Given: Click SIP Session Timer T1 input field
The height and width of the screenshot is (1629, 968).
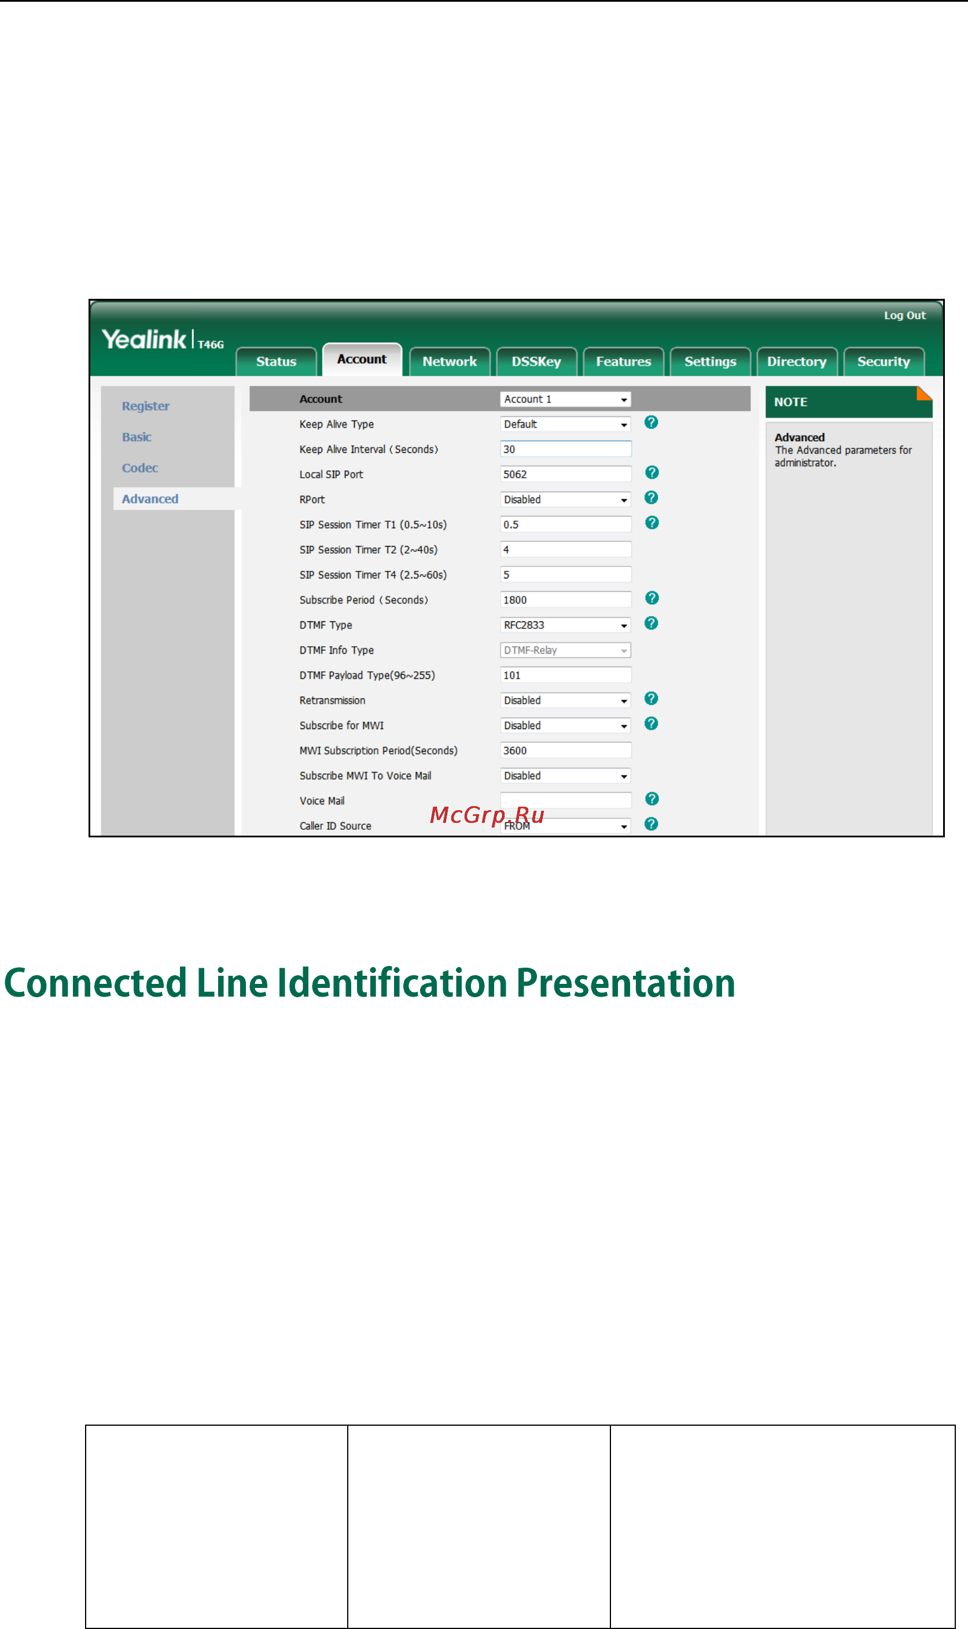Looking at the screenshot, I should 565,525.
